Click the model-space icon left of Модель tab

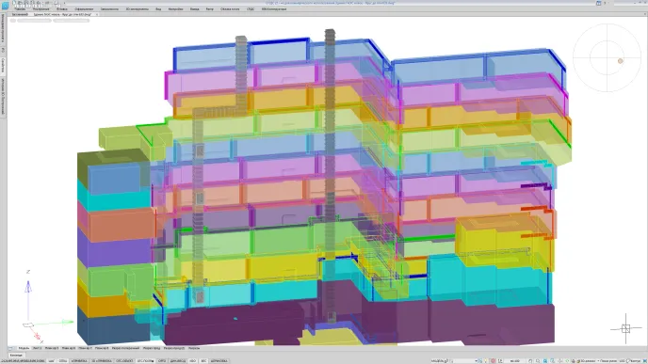[x=10, y=348]
